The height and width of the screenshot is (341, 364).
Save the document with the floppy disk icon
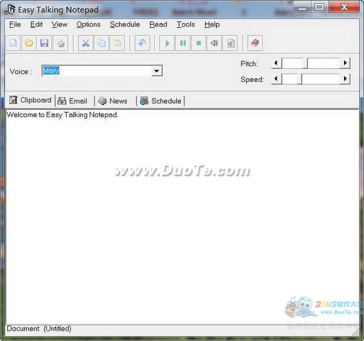44,43
